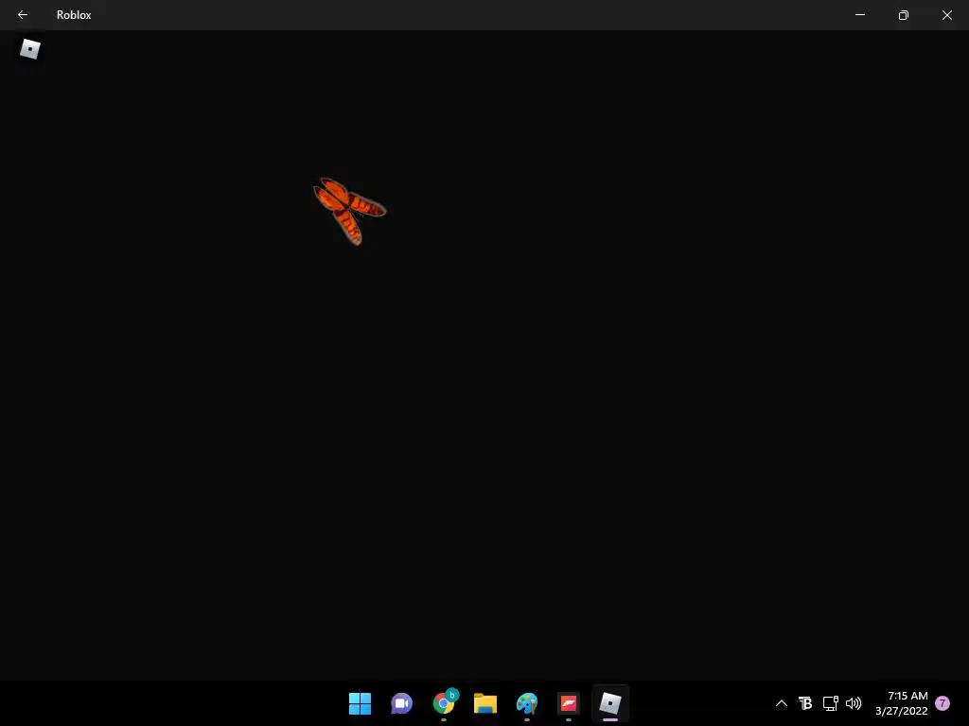Image resolution: width=969 pixels, height=726 pixels.
Task: Open the clock showing 7:15 AM
Action: point(902,703)
